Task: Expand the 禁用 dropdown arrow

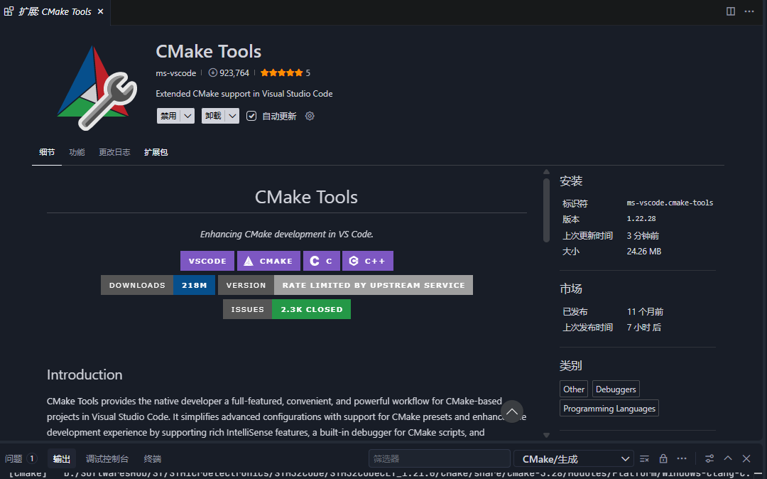Action: pyautogui.click(x=187, y=116)
